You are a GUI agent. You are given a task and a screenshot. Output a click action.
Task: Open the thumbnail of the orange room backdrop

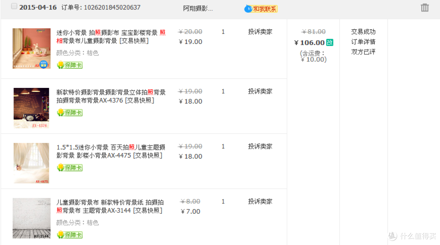(31, 48)
